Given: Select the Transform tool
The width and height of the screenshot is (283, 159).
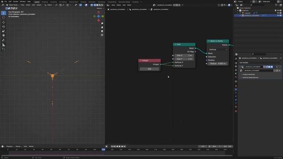Looking at the screenshot, I should pos(4,35).
